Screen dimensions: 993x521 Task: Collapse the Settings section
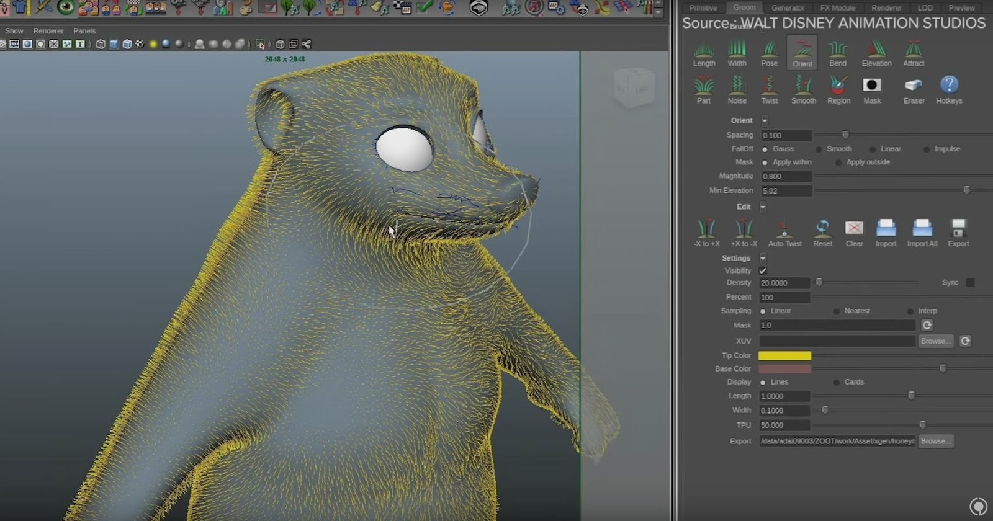point(763,258)
